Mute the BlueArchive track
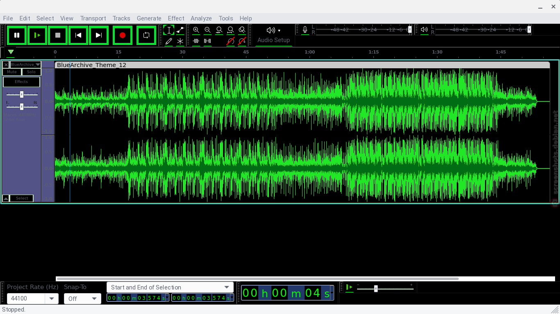This screenshot has height=314, width=560. pyautogui.click(x=12, y=72)
